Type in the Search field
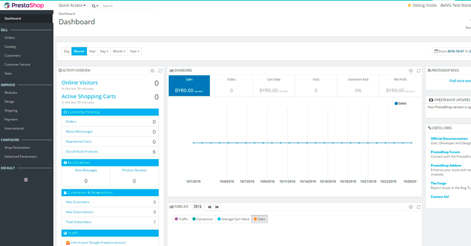This screenshot has height=246, width=471. (x=127, y=6)
